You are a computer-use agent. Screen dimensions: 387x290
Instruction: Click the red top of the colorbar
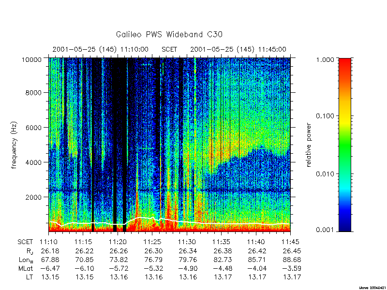[345, 63]
